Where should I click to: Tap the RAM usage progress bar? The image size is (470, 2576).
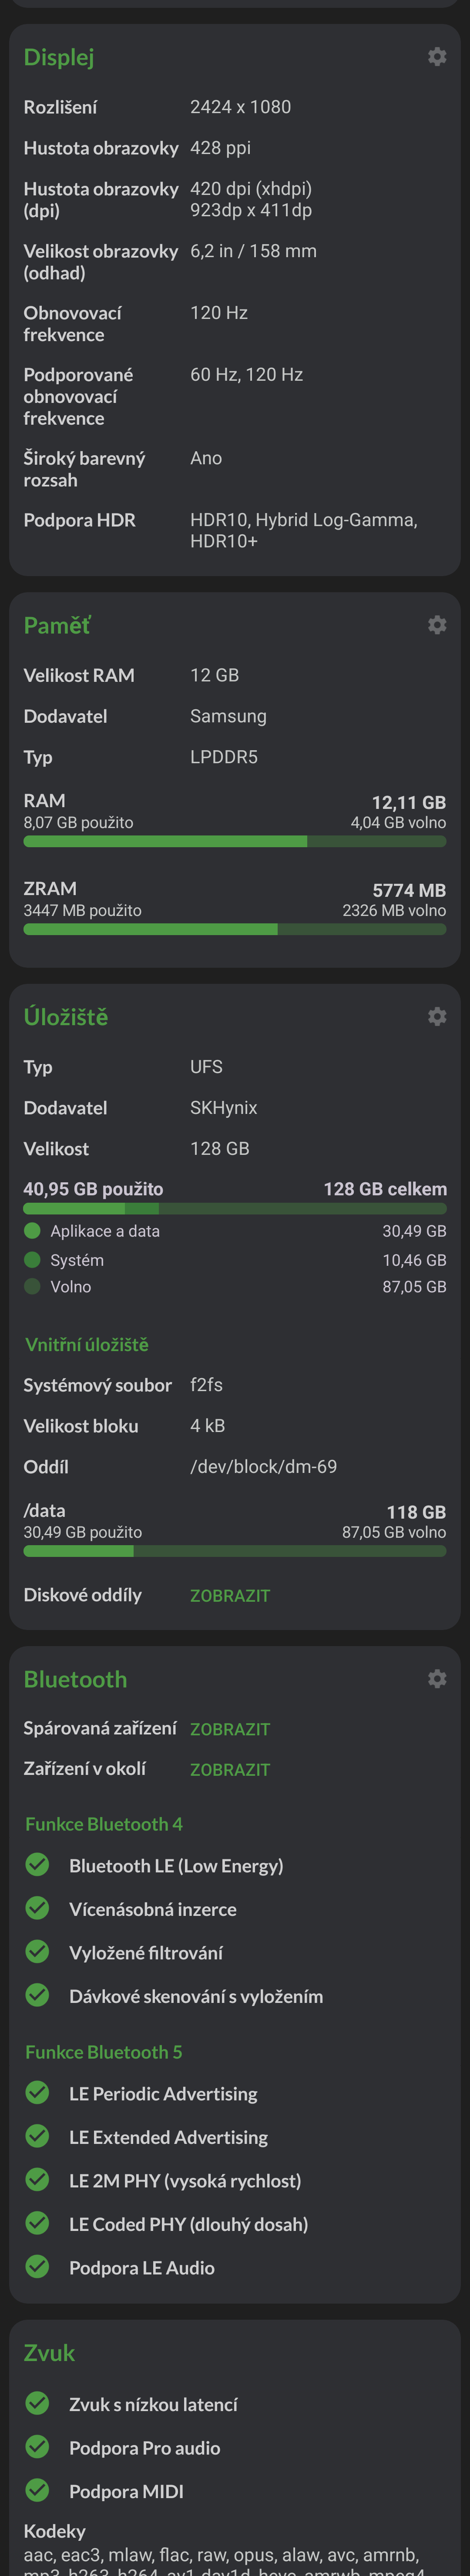pyautogui.click(x=235, y=842)
